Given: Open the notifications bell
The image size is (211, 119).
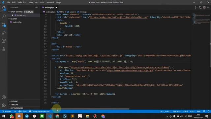Looking at the screenshot, I should pyautogui.click(x=208, y=111).
